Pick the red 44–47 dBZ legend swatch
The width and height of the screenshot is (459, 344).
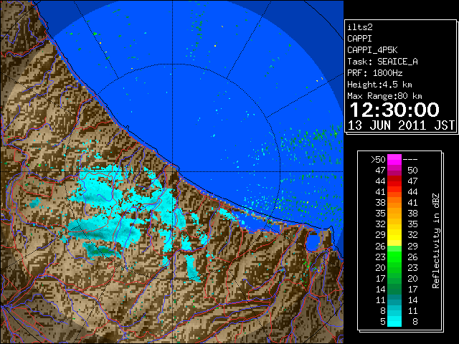pos(394,181)
